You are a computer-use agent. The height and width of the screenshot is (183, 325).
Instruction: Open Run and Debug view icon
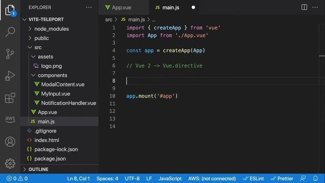point(10,76)
